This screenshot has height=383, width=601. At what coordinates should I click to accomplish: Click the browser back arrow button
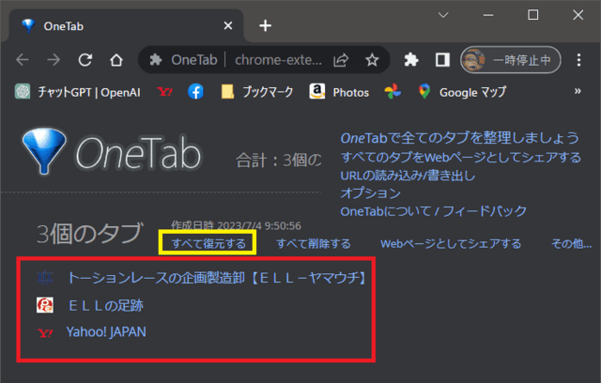point(23,60)
